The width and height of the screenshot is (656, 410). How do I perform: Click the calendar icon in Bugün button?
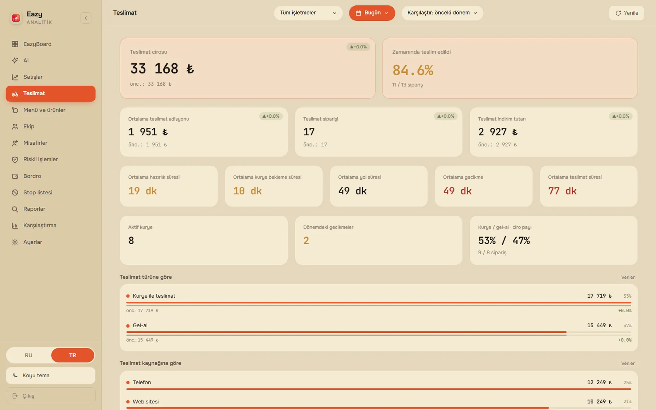click(x=358, y=13)
